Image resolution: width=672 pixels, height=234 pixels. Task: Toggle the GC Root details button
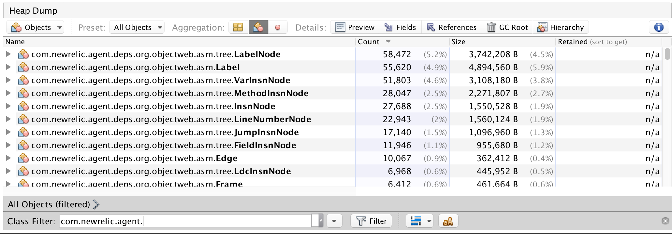(x=507, y=27)
